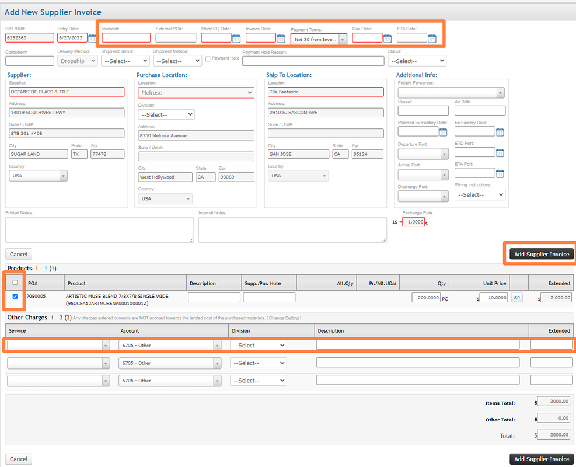Click the bottom Add Supplier Invoice button
This screenshot has height=467, width=576.
(542, 459)
